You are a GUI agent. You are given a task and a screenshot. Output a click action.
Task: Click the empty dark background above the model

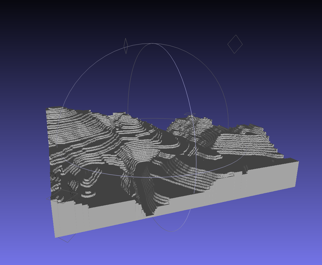161,18
